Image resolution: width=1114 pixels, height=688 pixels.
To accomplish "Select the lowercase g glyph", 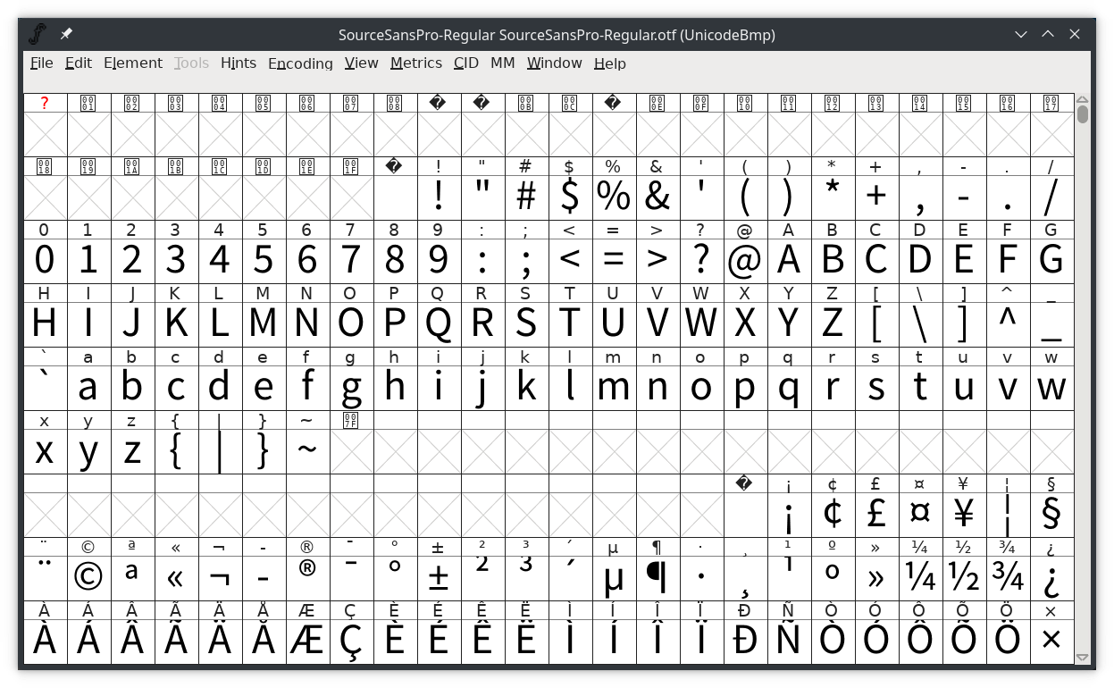I will pos(351,388).
